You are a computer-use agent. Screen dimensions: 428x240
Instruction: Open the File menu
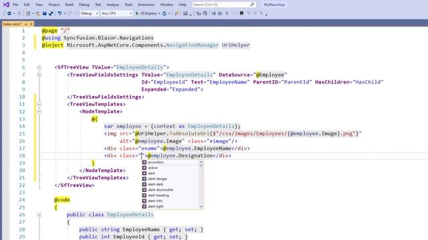pos(15,5)
